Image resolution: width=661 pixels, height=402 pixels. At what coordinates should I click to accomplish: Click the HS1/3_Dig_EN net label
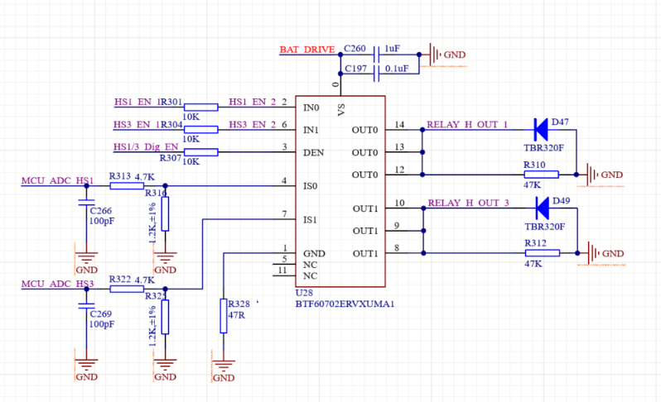point(146,147)
